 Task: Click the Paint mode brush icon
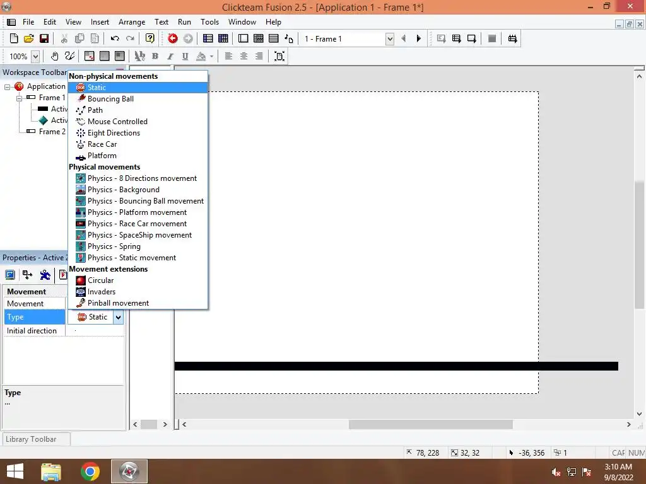[x=69, y=56]
